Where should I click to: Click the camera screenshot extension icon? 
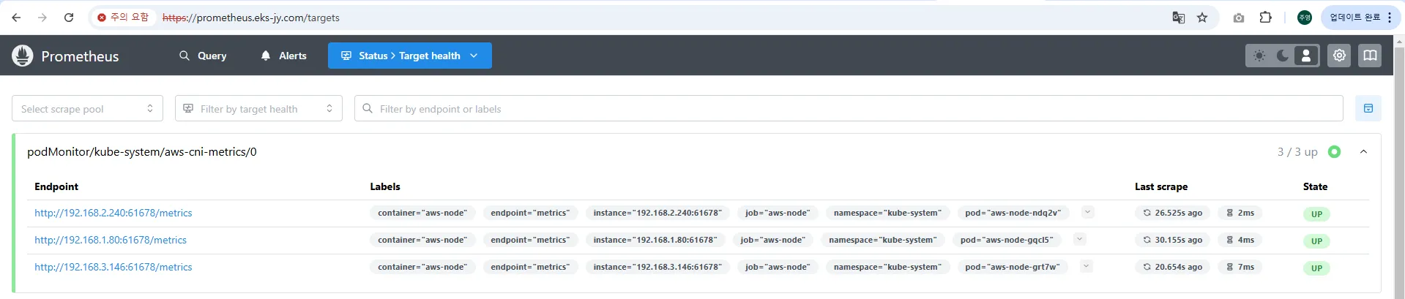1239,18
